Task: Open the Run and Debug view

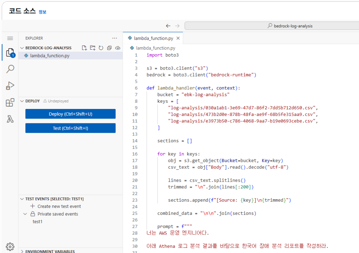Action: [x=10, y=86]
